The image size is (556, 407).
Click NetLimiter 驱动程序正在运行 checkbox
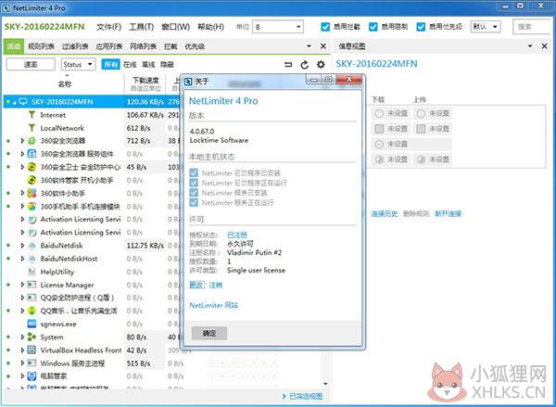click(x=194, y=183)
